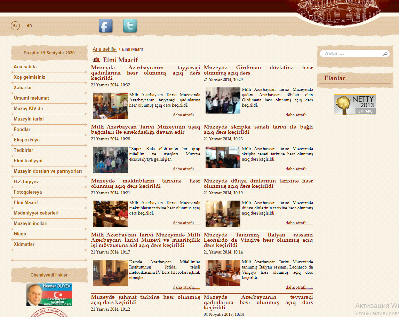Click daha ətraflı for məktubların tarixinə article
The image size is (399, 319).
(186, 223)
